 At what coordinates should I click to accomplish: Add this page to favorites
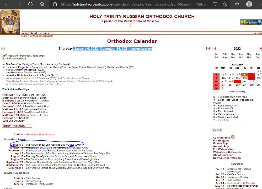[x=225, y=4]
